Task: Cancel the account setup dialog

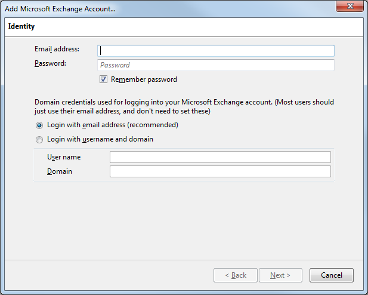Action: tap(332, 275)
